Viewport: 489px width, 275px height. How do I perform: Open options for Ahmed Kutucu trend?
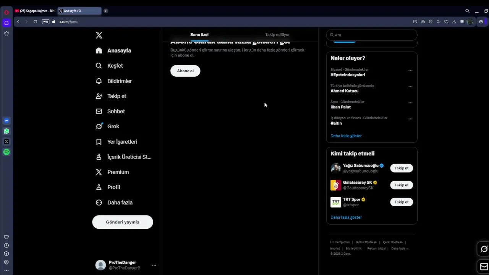point(410,86)
